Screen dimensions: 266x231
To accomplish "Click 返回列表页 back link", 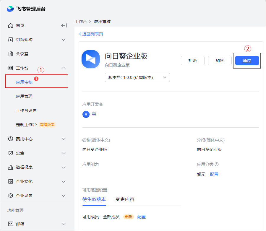I will 91,34.
